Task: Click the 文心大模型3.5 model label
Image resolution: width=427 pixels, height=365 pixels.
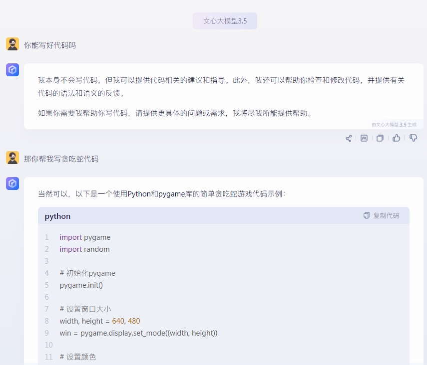Action: (x=225, y=21)
